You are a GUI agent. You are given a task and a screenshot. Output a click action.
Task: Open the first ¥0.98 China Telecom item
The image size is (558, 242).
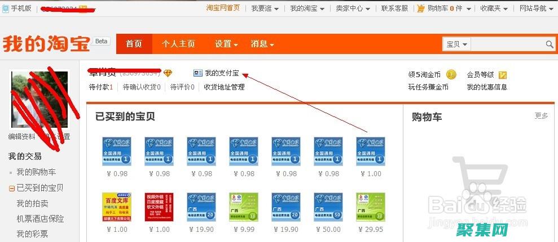click(x=117, y=151)
